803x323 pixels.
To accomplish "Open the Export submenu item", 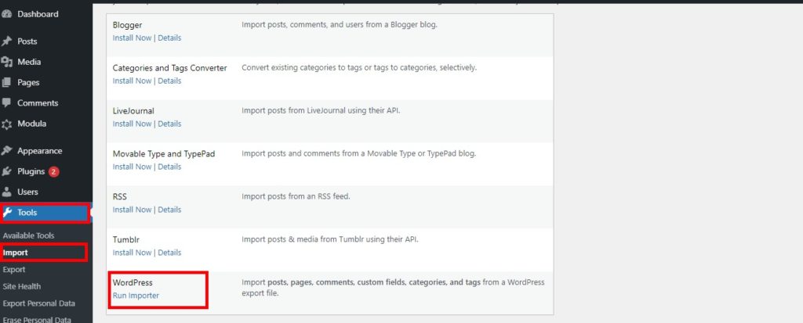I will pos(14,269).
